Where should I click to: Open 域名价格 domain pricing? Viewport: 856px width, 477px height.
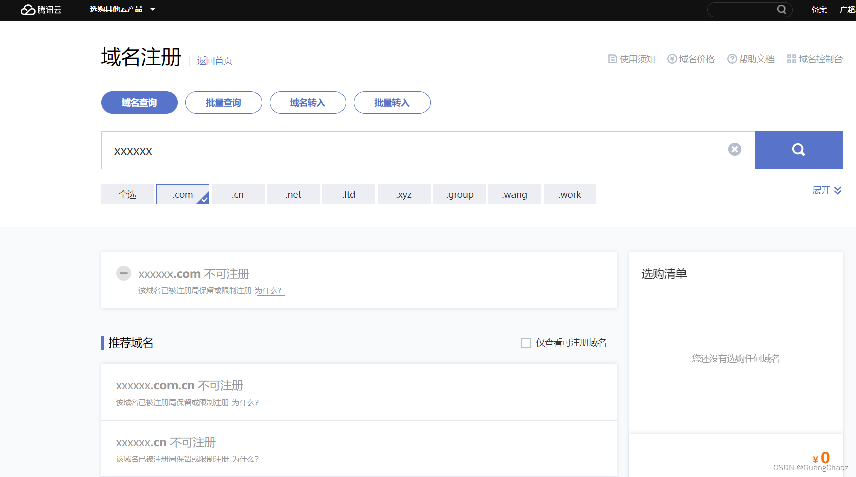691,59
